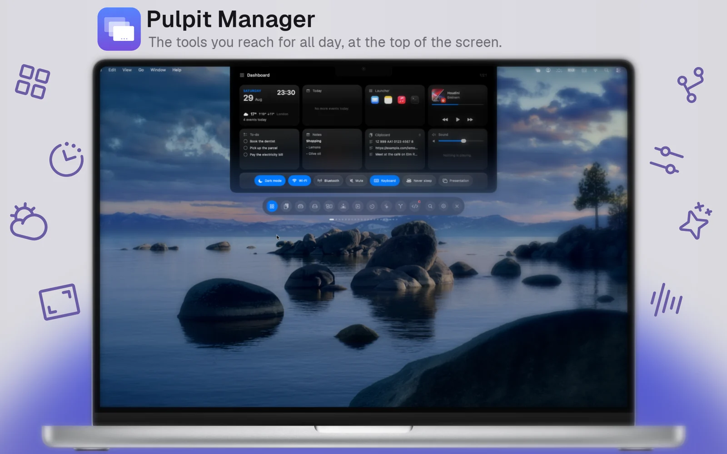Open the Help menu

tap(177, 70)
